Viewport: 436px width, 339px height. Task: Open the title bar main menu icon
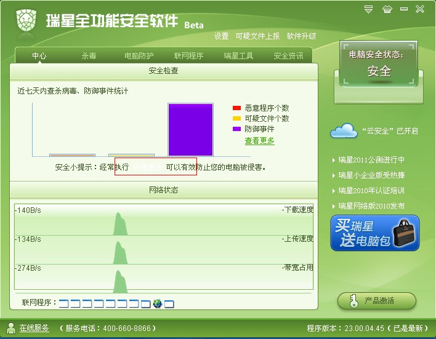coord(368,9)
